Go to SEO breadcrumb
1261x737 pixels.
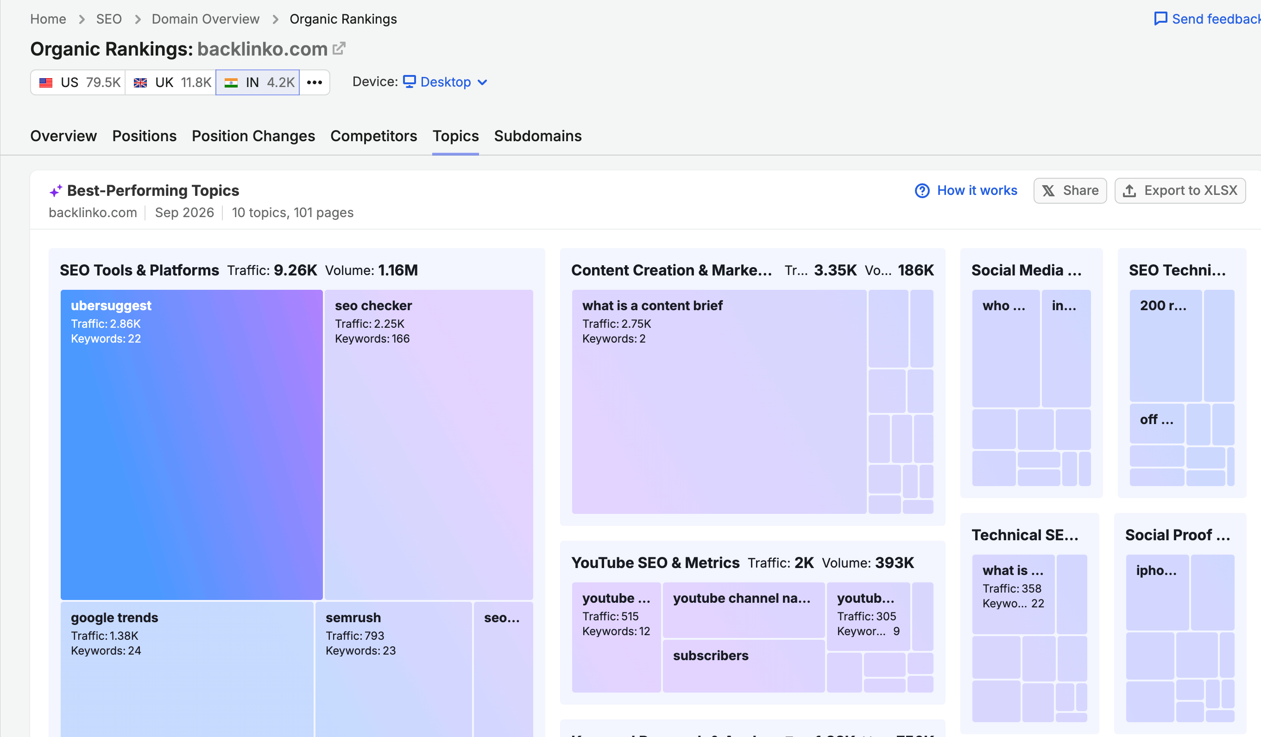108,19
